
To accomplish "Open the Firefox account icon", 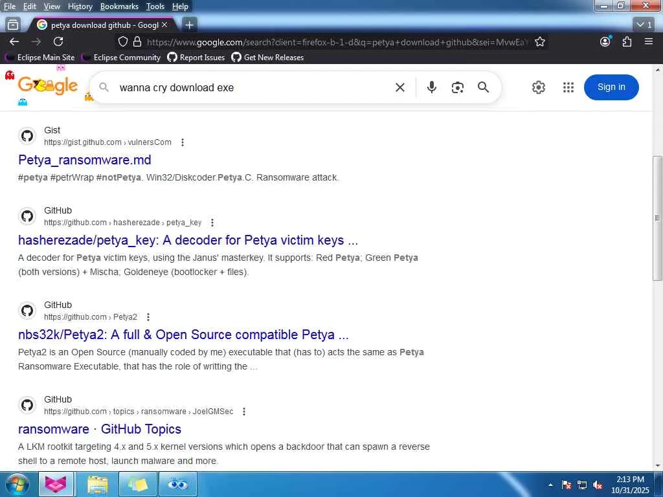I will pyautogui.click(x=605, y=41).
